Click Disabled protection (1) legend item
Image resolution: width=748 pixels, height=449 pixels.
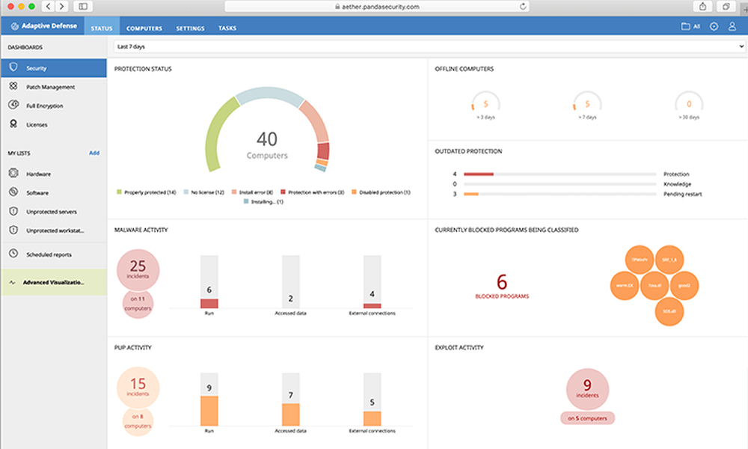[x=381, y=192]
